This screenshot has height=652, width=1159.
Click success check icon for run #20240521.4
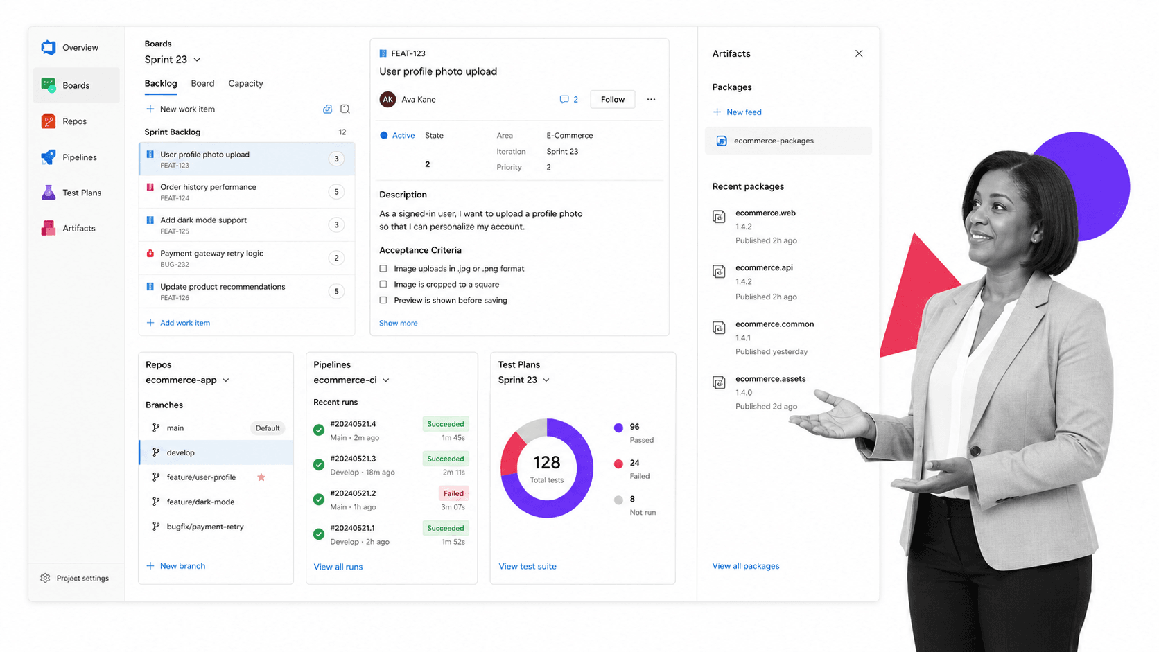(319, 430)
